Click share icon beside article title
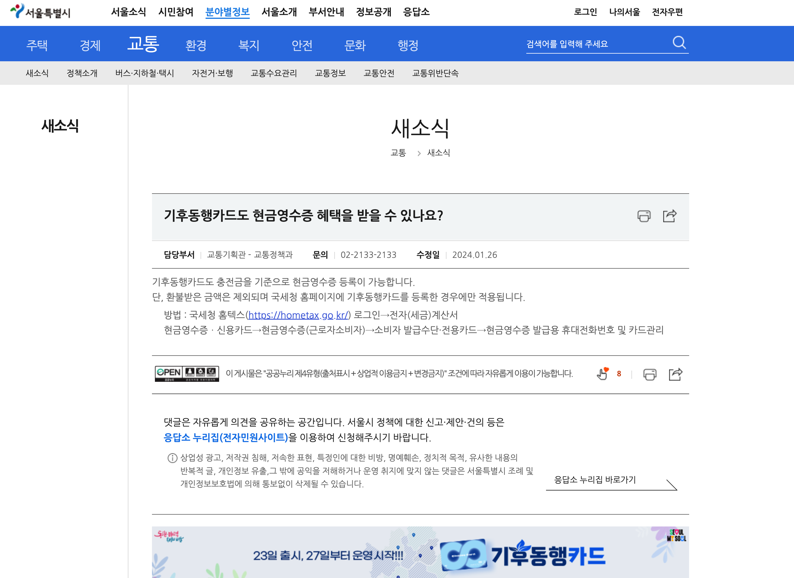The height and width of the screenshot is (578, 794). pos(669,216)
